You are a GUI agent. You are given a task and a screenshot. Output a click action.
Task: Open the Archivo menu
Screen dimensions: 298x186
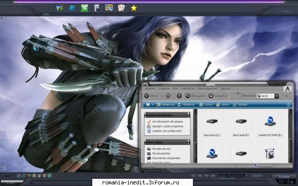pyautogui.click(x=150, y=89)
